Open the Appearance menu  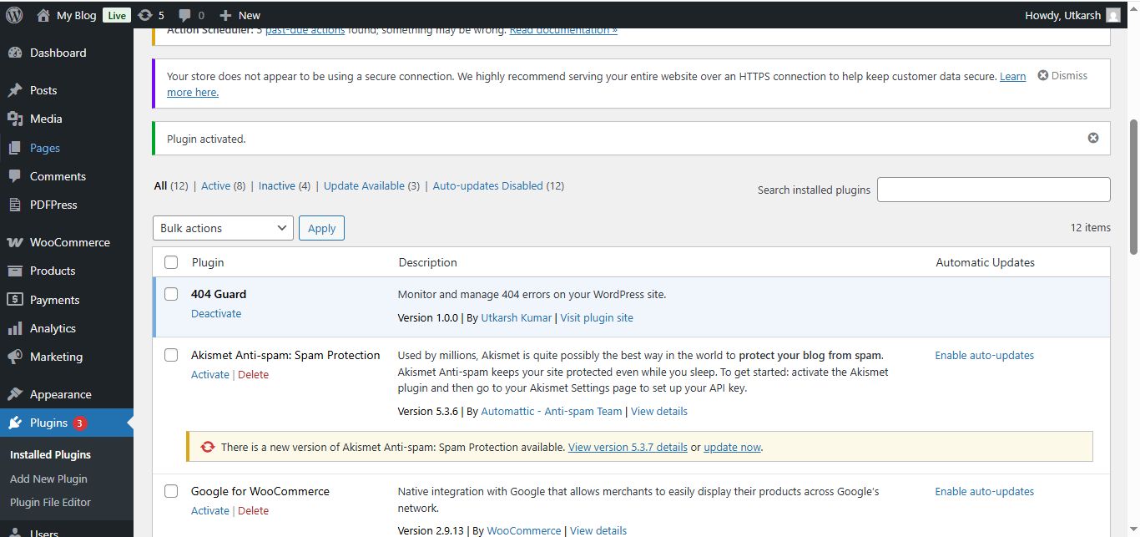[x=60, y=394]
